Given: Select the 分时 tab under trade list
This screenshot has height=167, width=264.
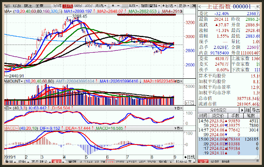Looking at the screenshot, I should (214, 162).
